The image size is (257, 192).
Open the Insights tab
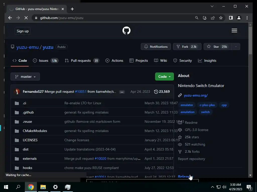(207, 60)
